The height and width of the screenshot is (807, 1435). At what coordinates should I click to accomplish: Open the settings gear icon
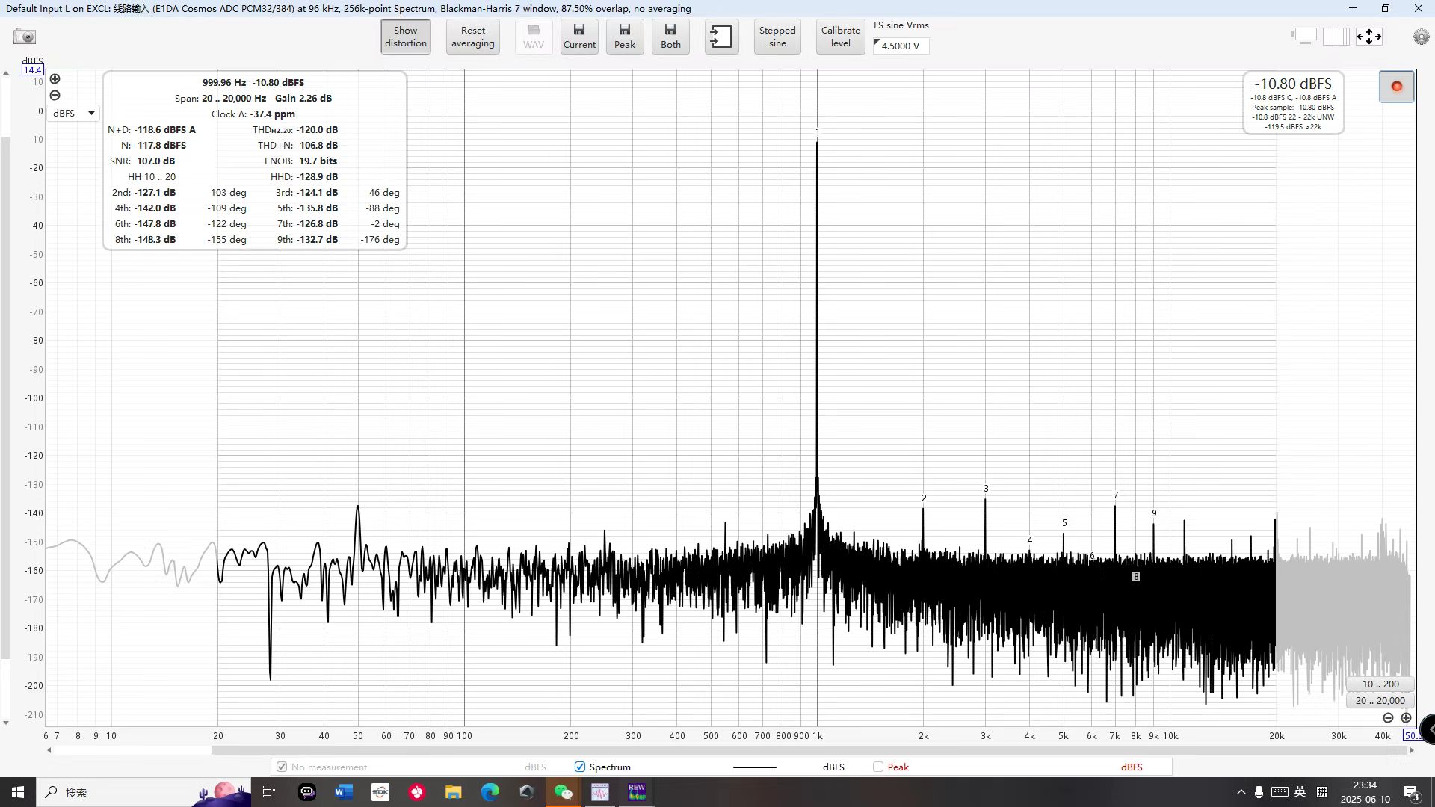pos(1421,37)
